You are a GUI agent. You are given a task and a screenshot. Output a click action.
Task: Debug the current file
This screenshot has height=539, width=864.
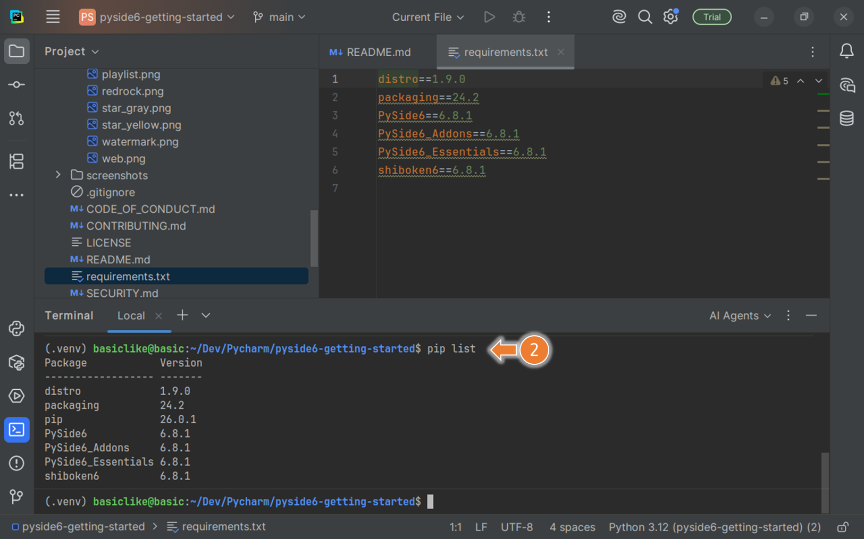[519, 17]
